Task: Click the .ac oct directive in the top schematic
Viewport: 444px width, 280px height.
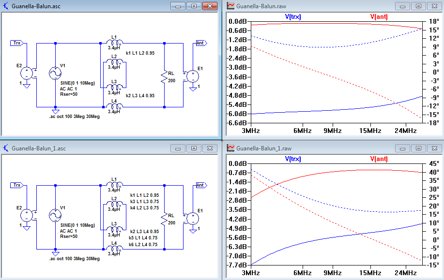Action: (x=74, y=117)
